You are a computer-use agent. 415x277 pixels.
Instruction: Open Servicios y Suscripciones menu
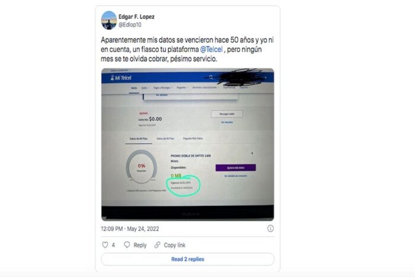[x=205, y=87]
